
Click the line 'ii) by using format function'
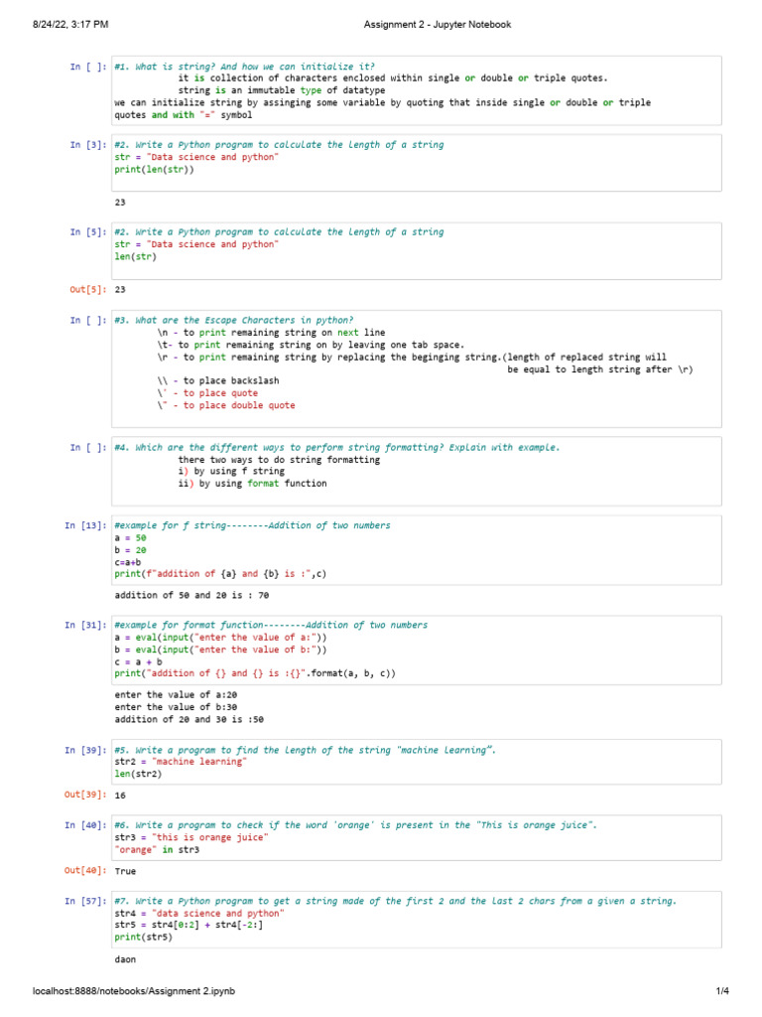(253, 484)
